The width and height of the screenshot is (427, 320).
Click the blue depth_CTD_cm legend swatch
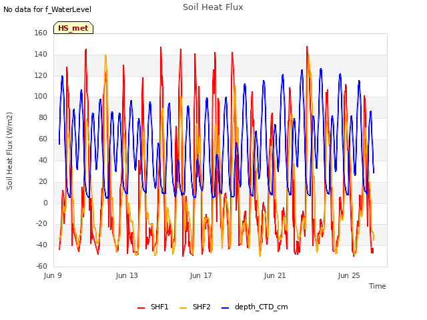tap(226, 308)
